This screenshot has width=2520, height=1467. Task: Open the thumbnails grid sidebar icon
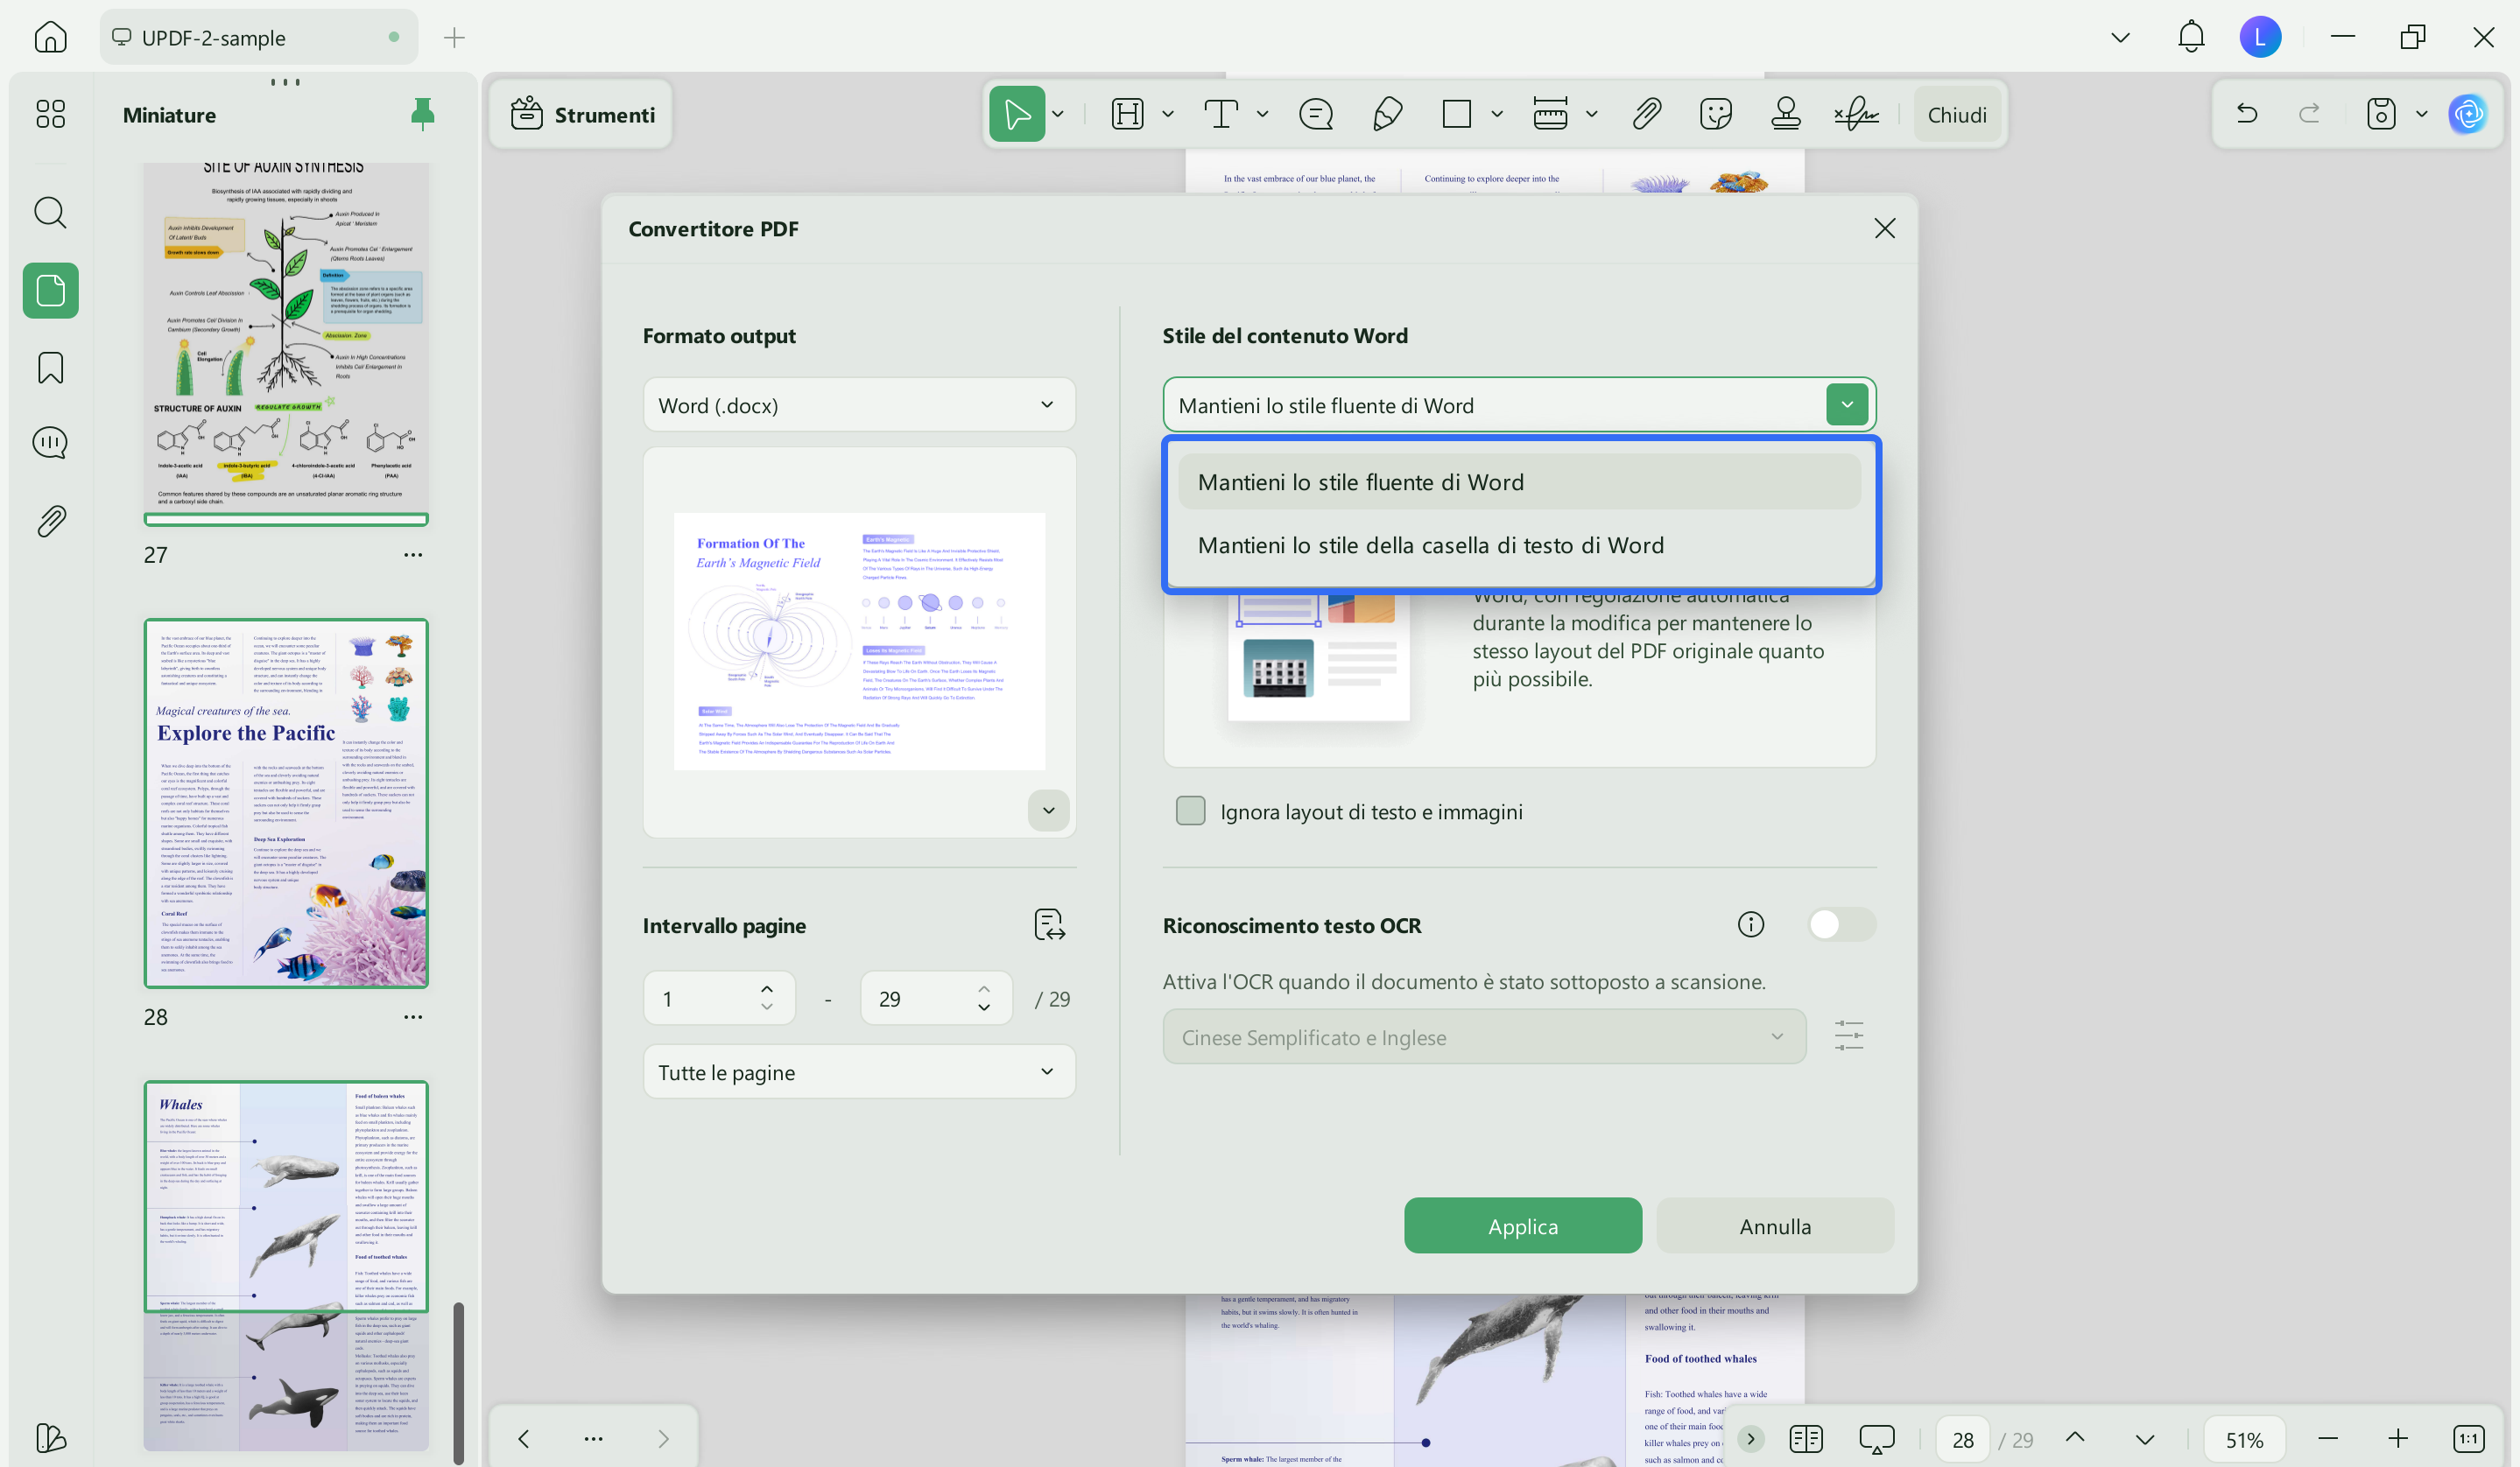click(50, 114)
